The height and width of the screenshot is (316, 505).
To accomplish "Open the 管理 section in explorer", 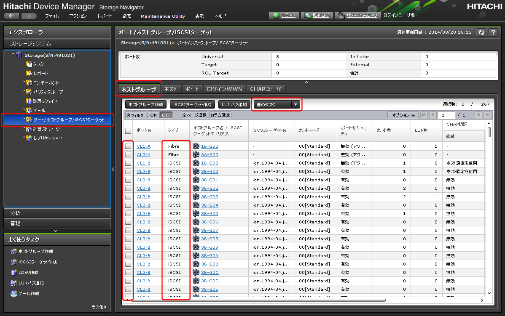I will click(x=57, y=223).
